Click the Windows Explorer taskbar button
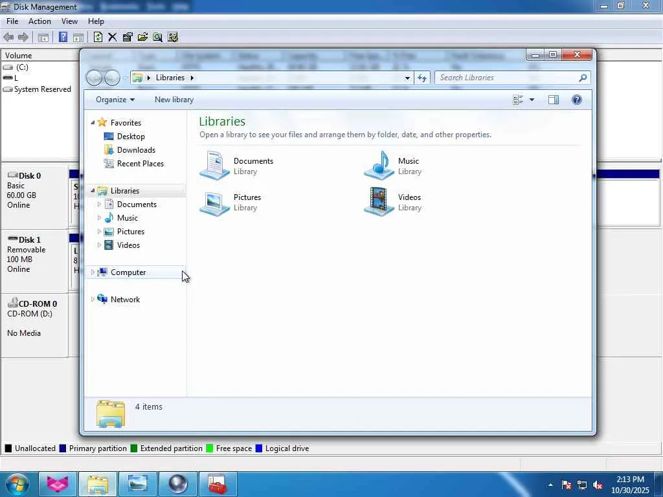Image resolution: width=663 pixels, height=497 pixels. coord(98,484)
